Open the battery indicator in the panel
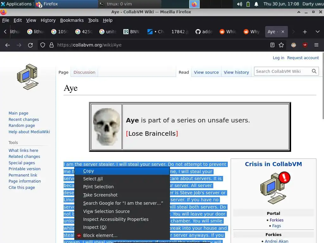 pos(248,4)
